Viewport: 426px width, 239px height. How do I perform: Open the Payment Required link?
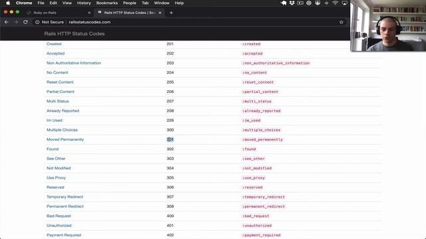tap(64, 235)
